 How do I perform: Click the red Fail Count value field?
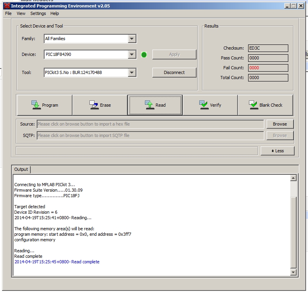point(268,68)
